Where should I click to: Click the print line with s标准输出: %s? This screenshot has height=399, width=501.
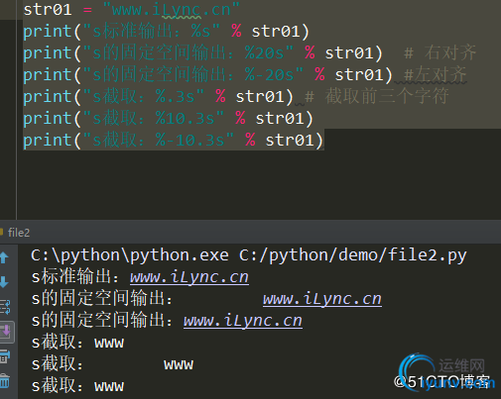166,32
